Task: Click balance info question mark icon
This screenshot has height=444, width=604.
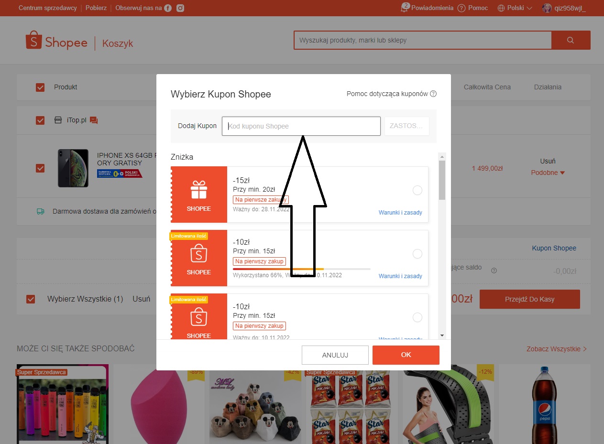Action: point(494,271)
